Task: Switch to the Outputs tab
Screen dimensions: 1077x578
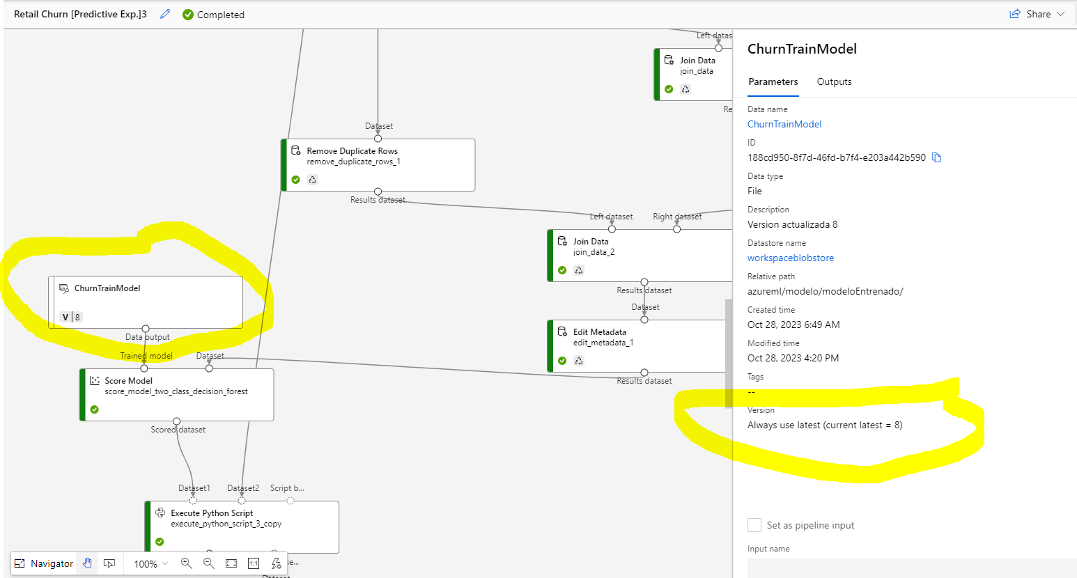Action: coord(834,81)
